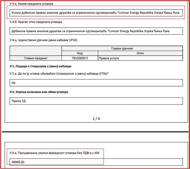Screen dimensions: 190x169
Task: Click the empty top-left table header cell
Action: pyautogui.click(x=36, y=50)
